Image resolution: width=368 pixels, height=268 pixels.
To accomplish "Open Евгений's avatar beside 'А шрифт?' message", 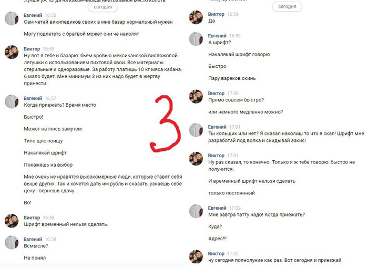I will click(196, 39).
